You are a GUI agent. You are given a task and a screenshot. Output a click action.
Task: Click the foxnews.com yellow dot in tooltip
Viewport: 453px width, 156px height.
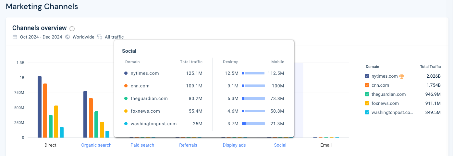[x=126, y=111]
